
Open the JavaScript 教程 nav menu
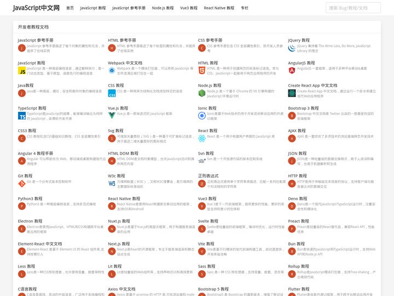coord(93,8)
